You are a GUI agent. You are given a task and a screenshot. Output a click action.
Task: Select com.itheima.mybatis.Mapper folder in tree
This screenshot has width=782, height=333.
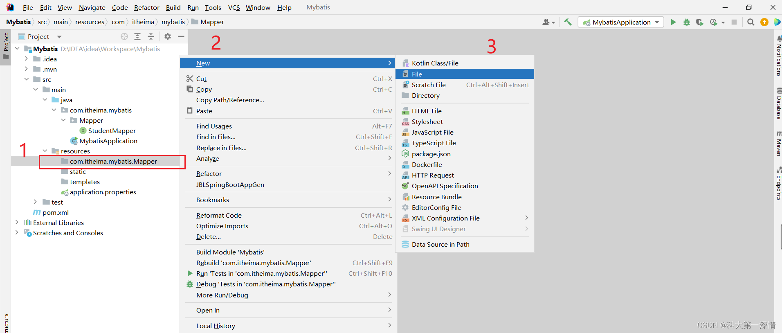pos(113,161)
